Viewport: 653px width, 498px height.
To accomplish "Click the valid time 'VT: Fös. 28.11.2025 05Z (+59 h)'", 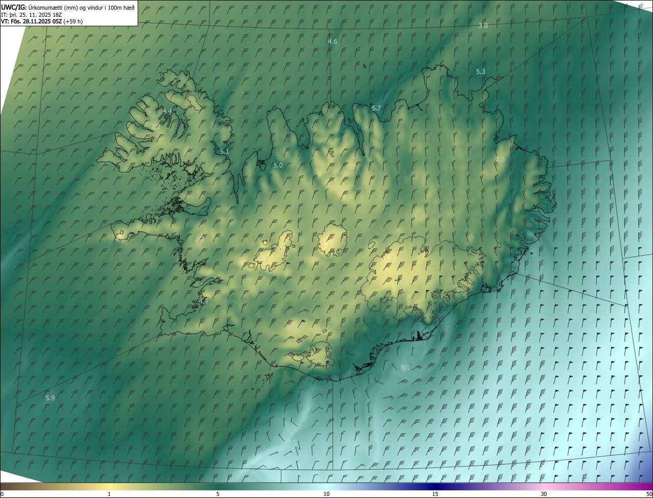I will click(x=42, y=21).
